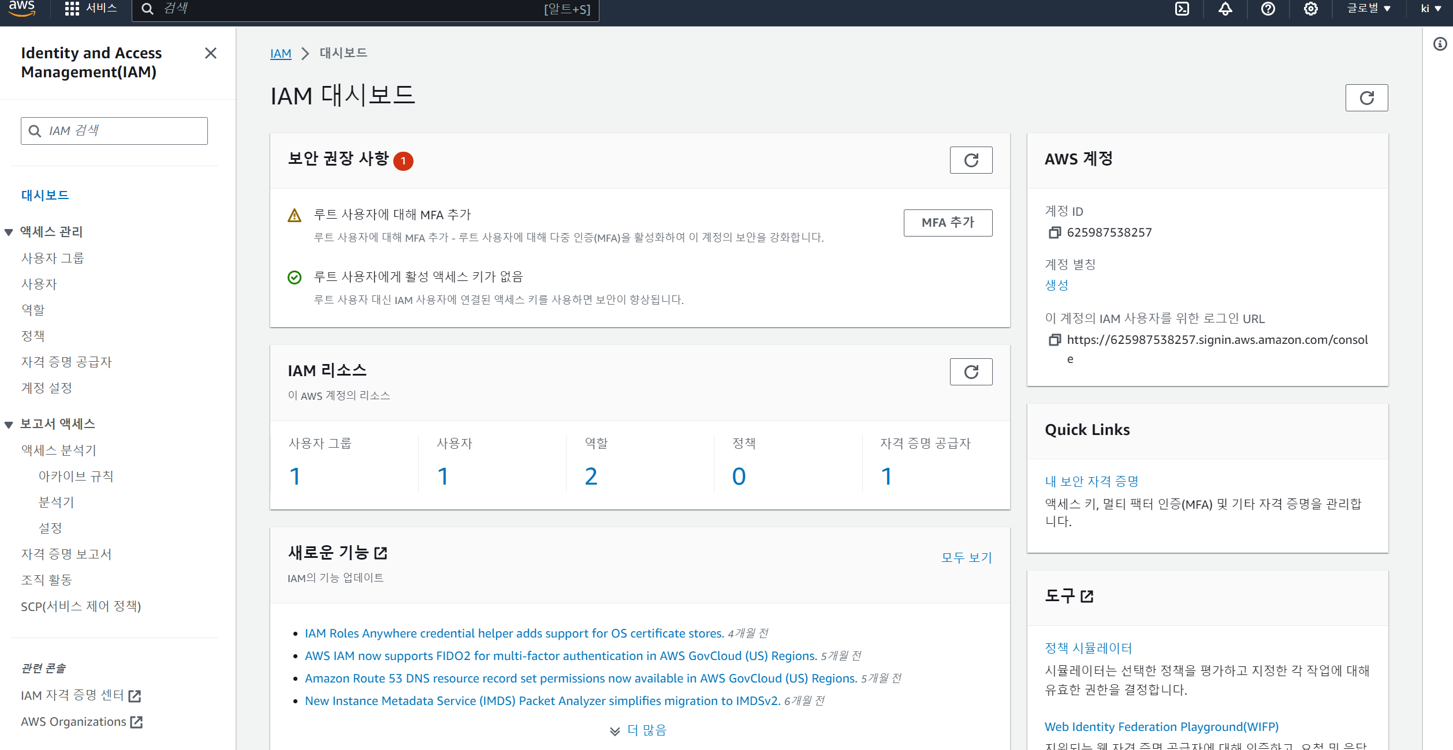Open SCP(서비스 제어 정책) in the sidebar

pyautogui.click(x=81, y=606)
